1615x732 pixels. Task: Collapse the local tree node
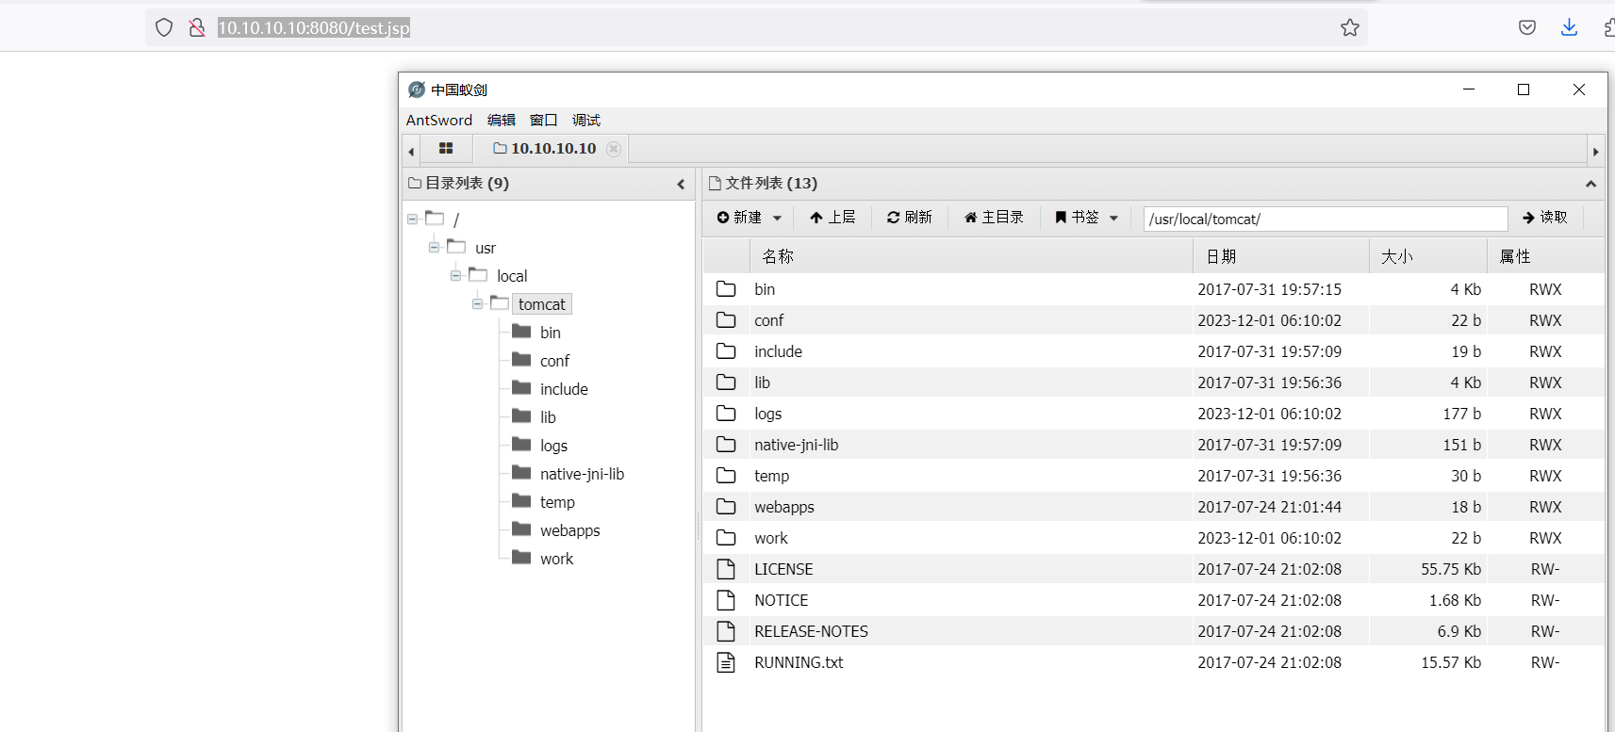(455, 275)
